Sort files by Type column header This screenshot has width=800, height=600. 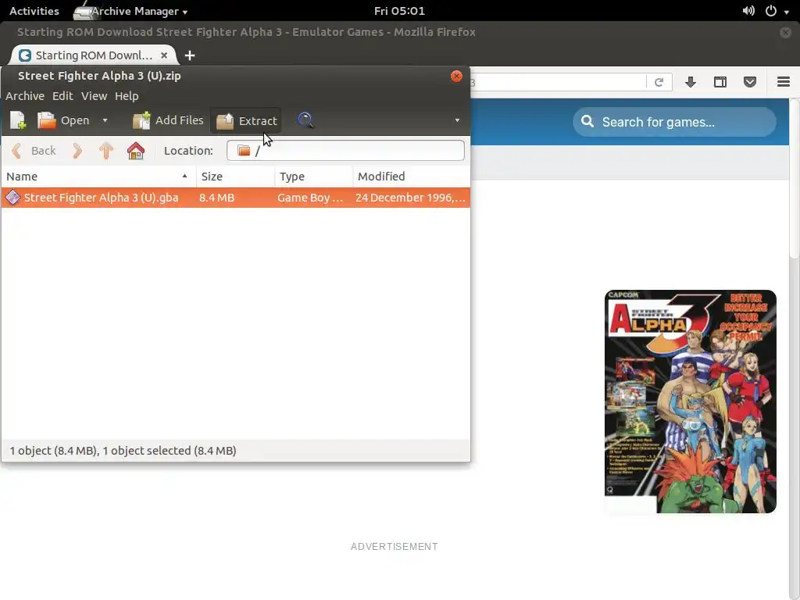click(x=314, y=177)
